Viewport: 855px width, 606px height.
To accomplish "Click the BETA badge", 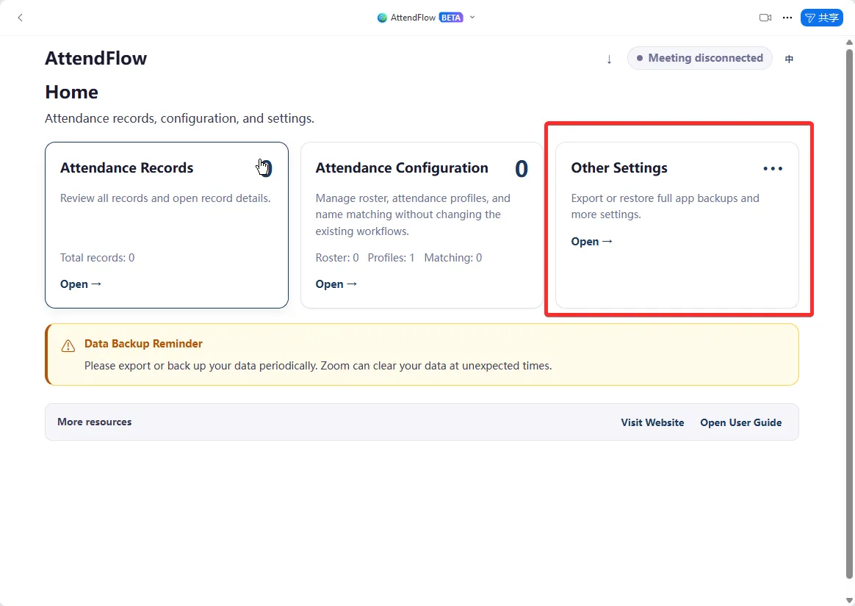I will pos(451,18).
